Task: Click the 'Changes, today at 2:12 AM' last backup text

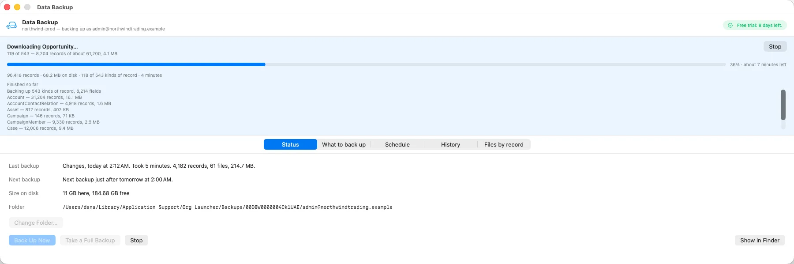Action: click(159, 166)
